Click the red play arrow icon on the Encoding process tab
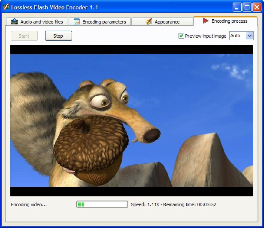264x228 pixels. pyautogui.click(x=206, y=21)
